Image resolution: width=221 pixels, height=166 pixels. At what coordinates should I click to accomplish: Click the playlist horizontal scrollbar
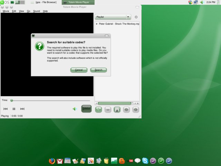point(115,103)
